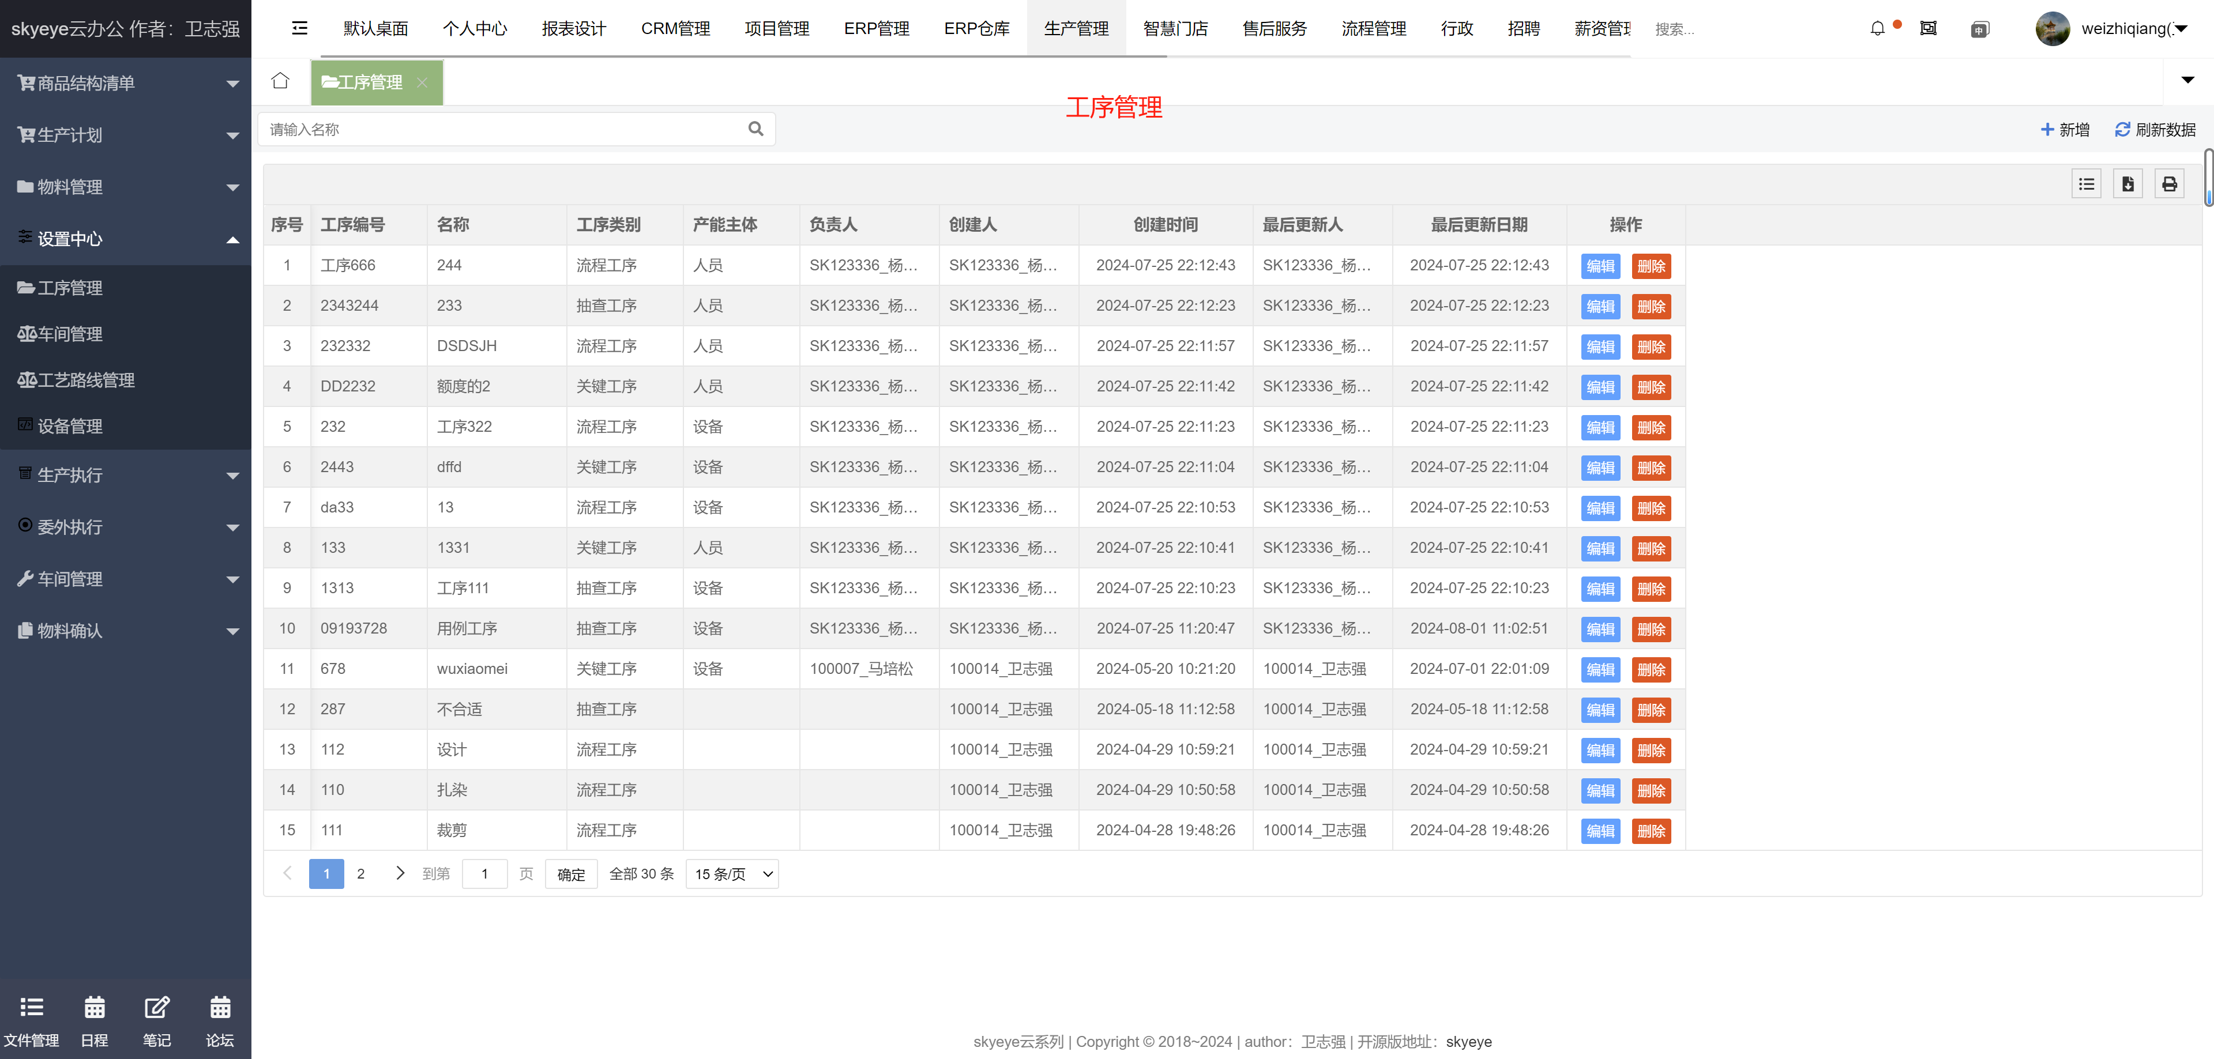
Task: Open the 笔记 notes icon
Action: [x=156, y=1008]
